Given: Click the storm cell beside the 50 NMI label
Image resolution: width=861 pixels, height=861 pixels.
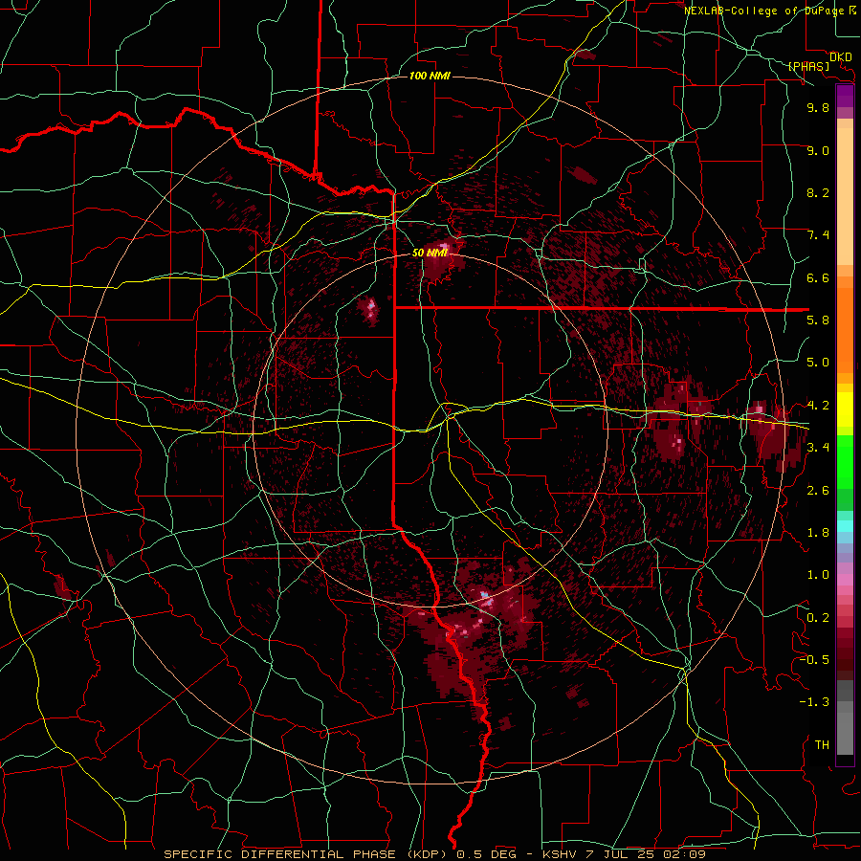Looking at the screenshot, I should coord(442,259).
